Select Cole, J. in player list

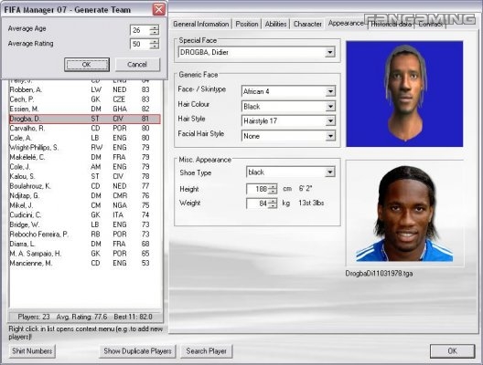[85, 167]
